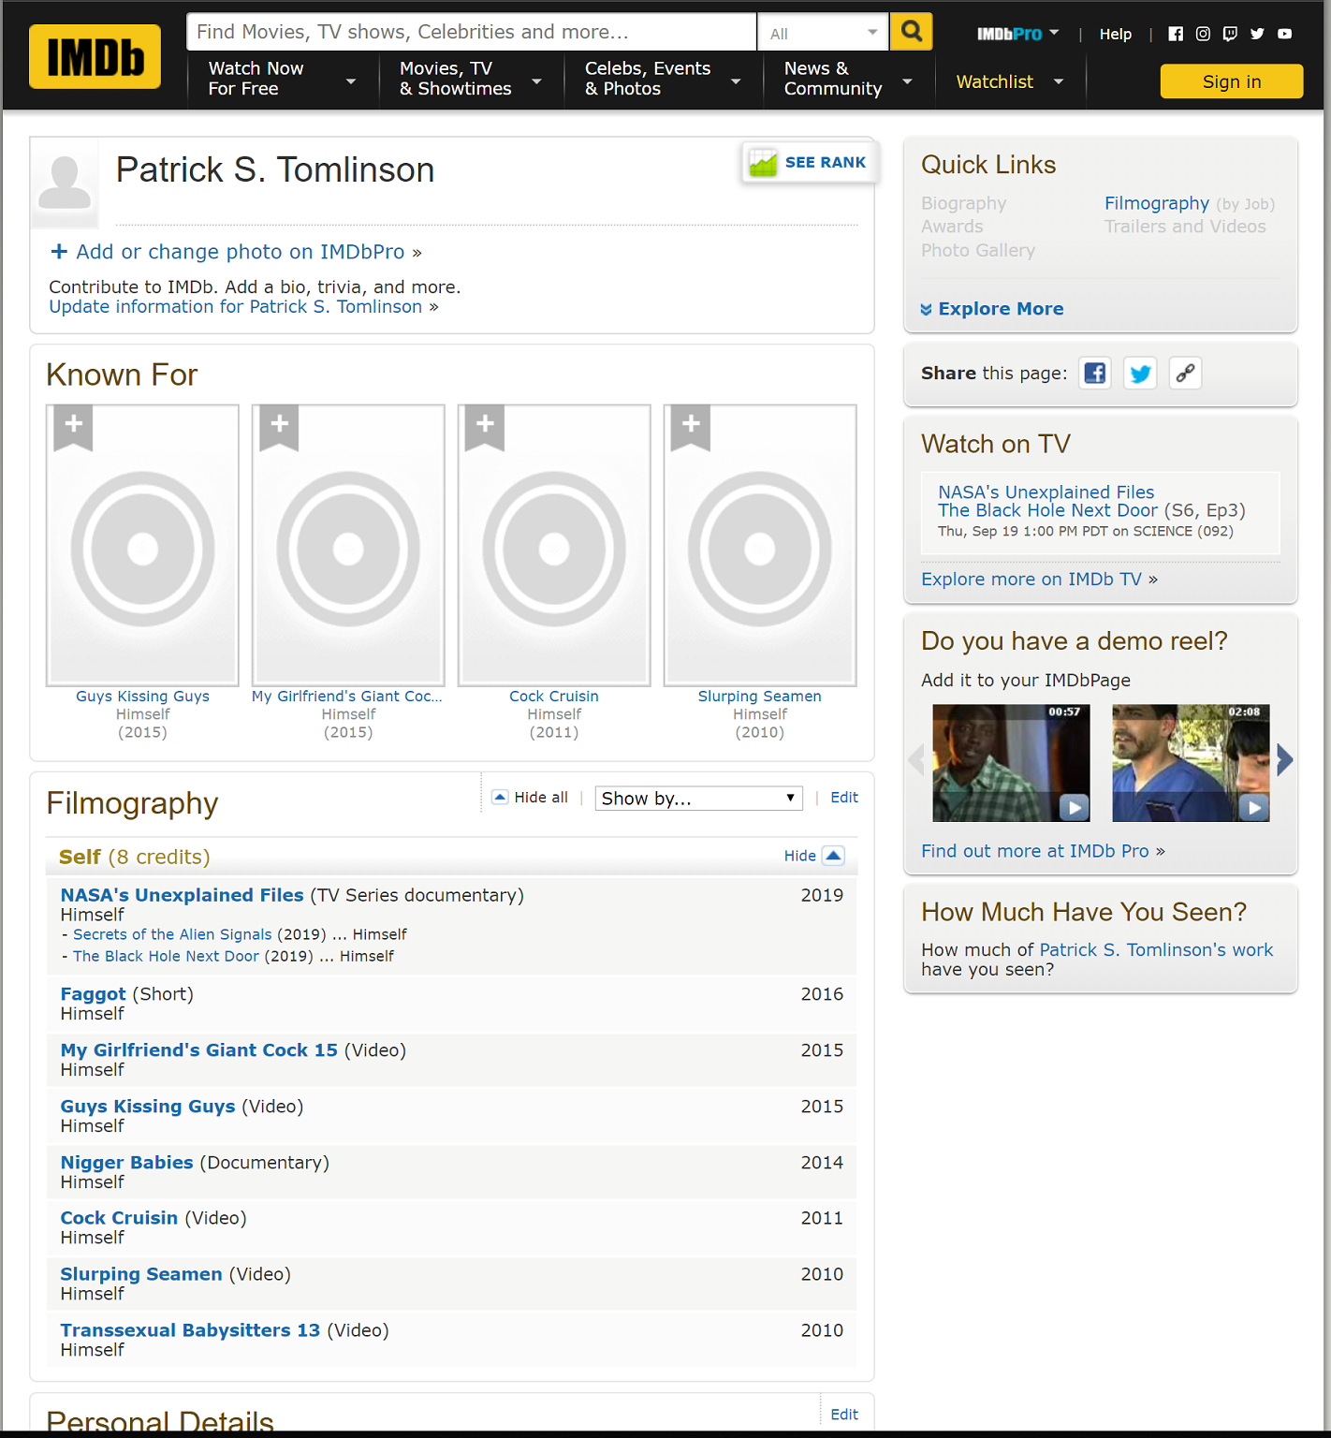The width and height of the screenshot is (1331, 1438).
Task: Open the Movies, TV & Showtimes menu
Action: click(x=471, y=79)
